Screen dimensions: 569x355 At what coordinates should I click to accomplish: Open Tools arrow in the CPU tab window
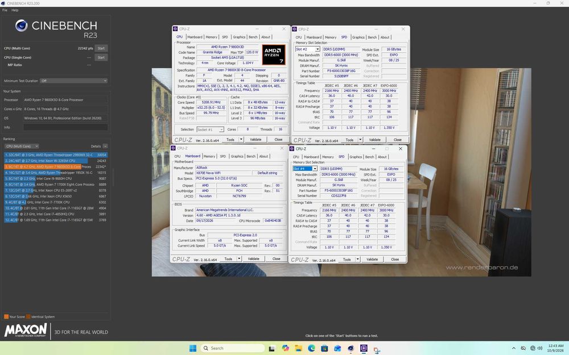tap(241, 139)
